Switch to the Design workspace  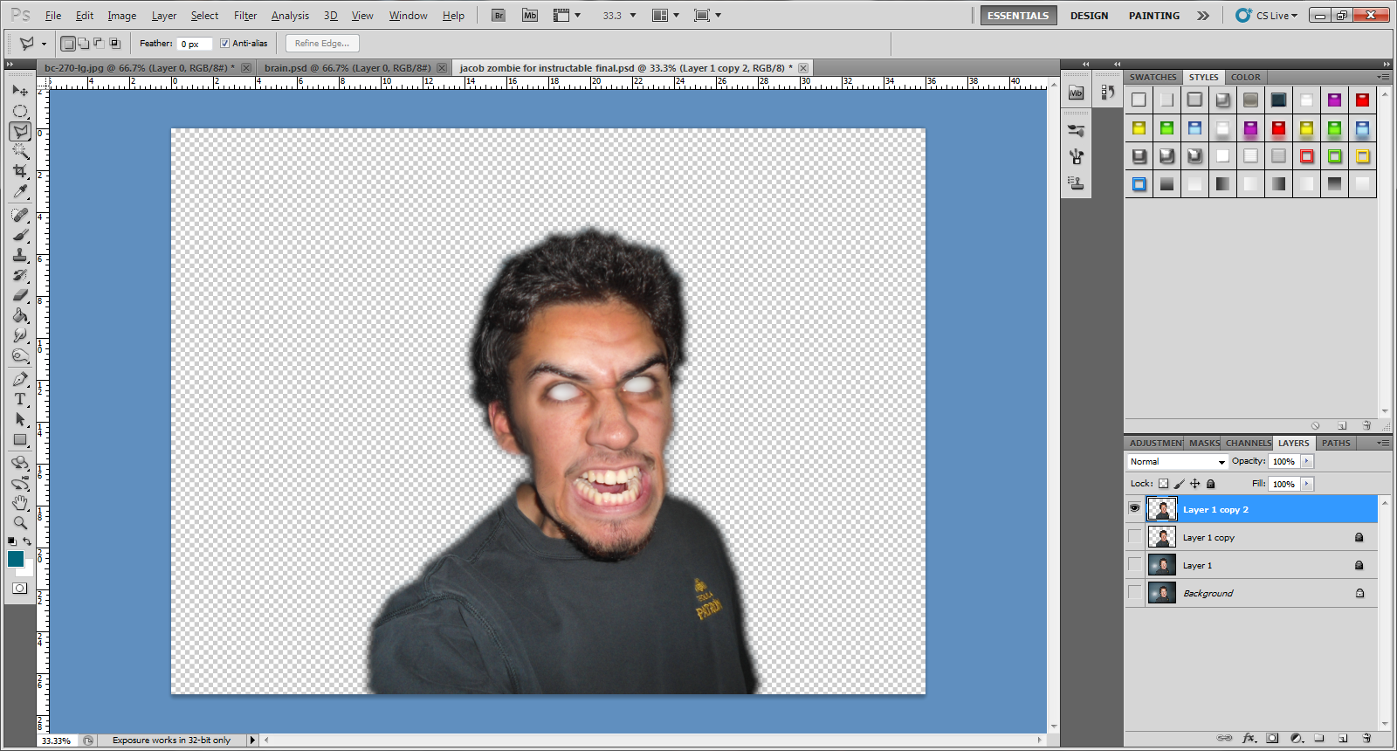coord(1090,16)
